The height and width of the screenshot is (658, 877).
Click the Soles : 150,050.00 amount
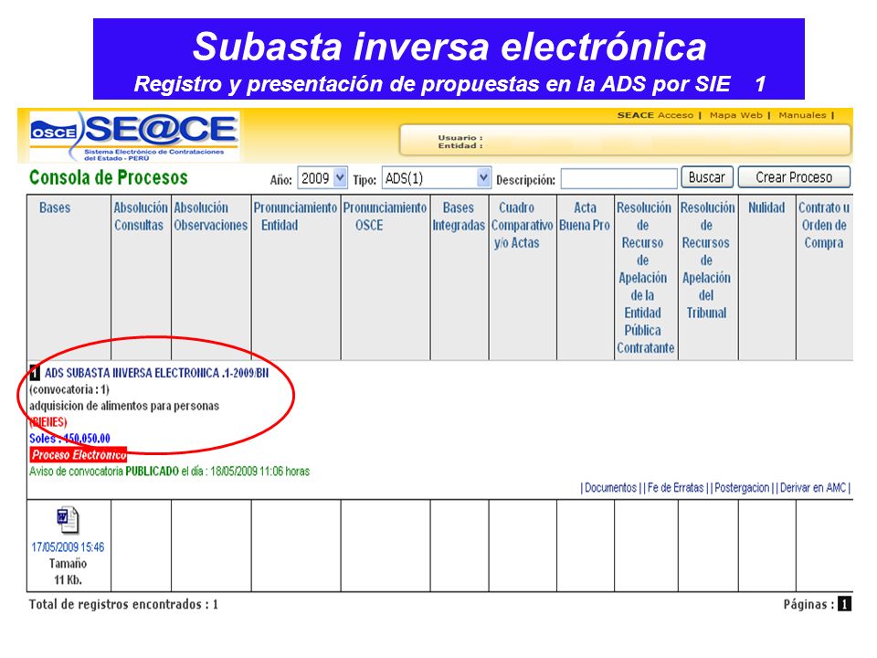pos(70,439)
